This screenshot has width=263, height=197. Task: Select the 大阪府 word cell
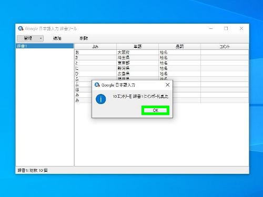(x=137, y=53)
